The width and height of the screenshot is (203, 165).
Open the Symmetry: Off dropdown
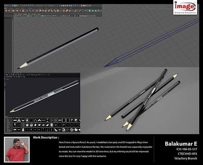click(x=51, y=6)
